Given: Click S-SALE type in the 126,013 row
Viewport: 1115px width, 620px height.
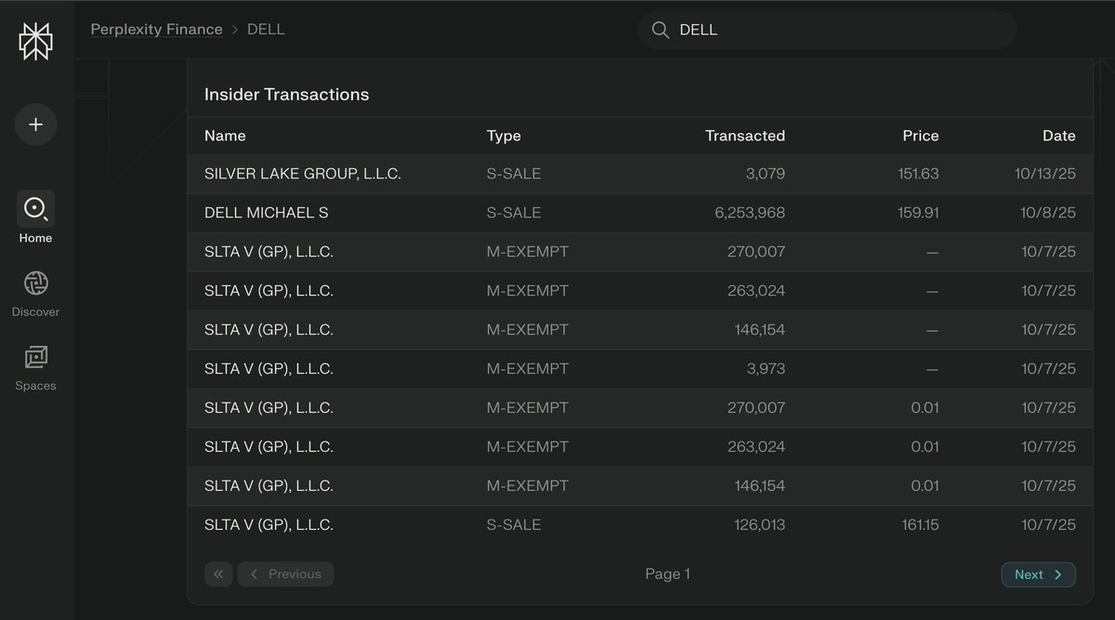Looking at the screenshot, I should click(514, 525).
